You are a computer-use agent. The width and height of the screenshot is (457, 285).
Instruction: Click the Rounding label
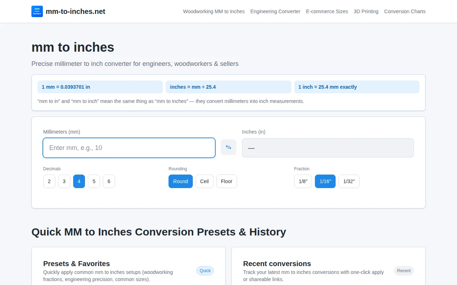pos(178,169)
